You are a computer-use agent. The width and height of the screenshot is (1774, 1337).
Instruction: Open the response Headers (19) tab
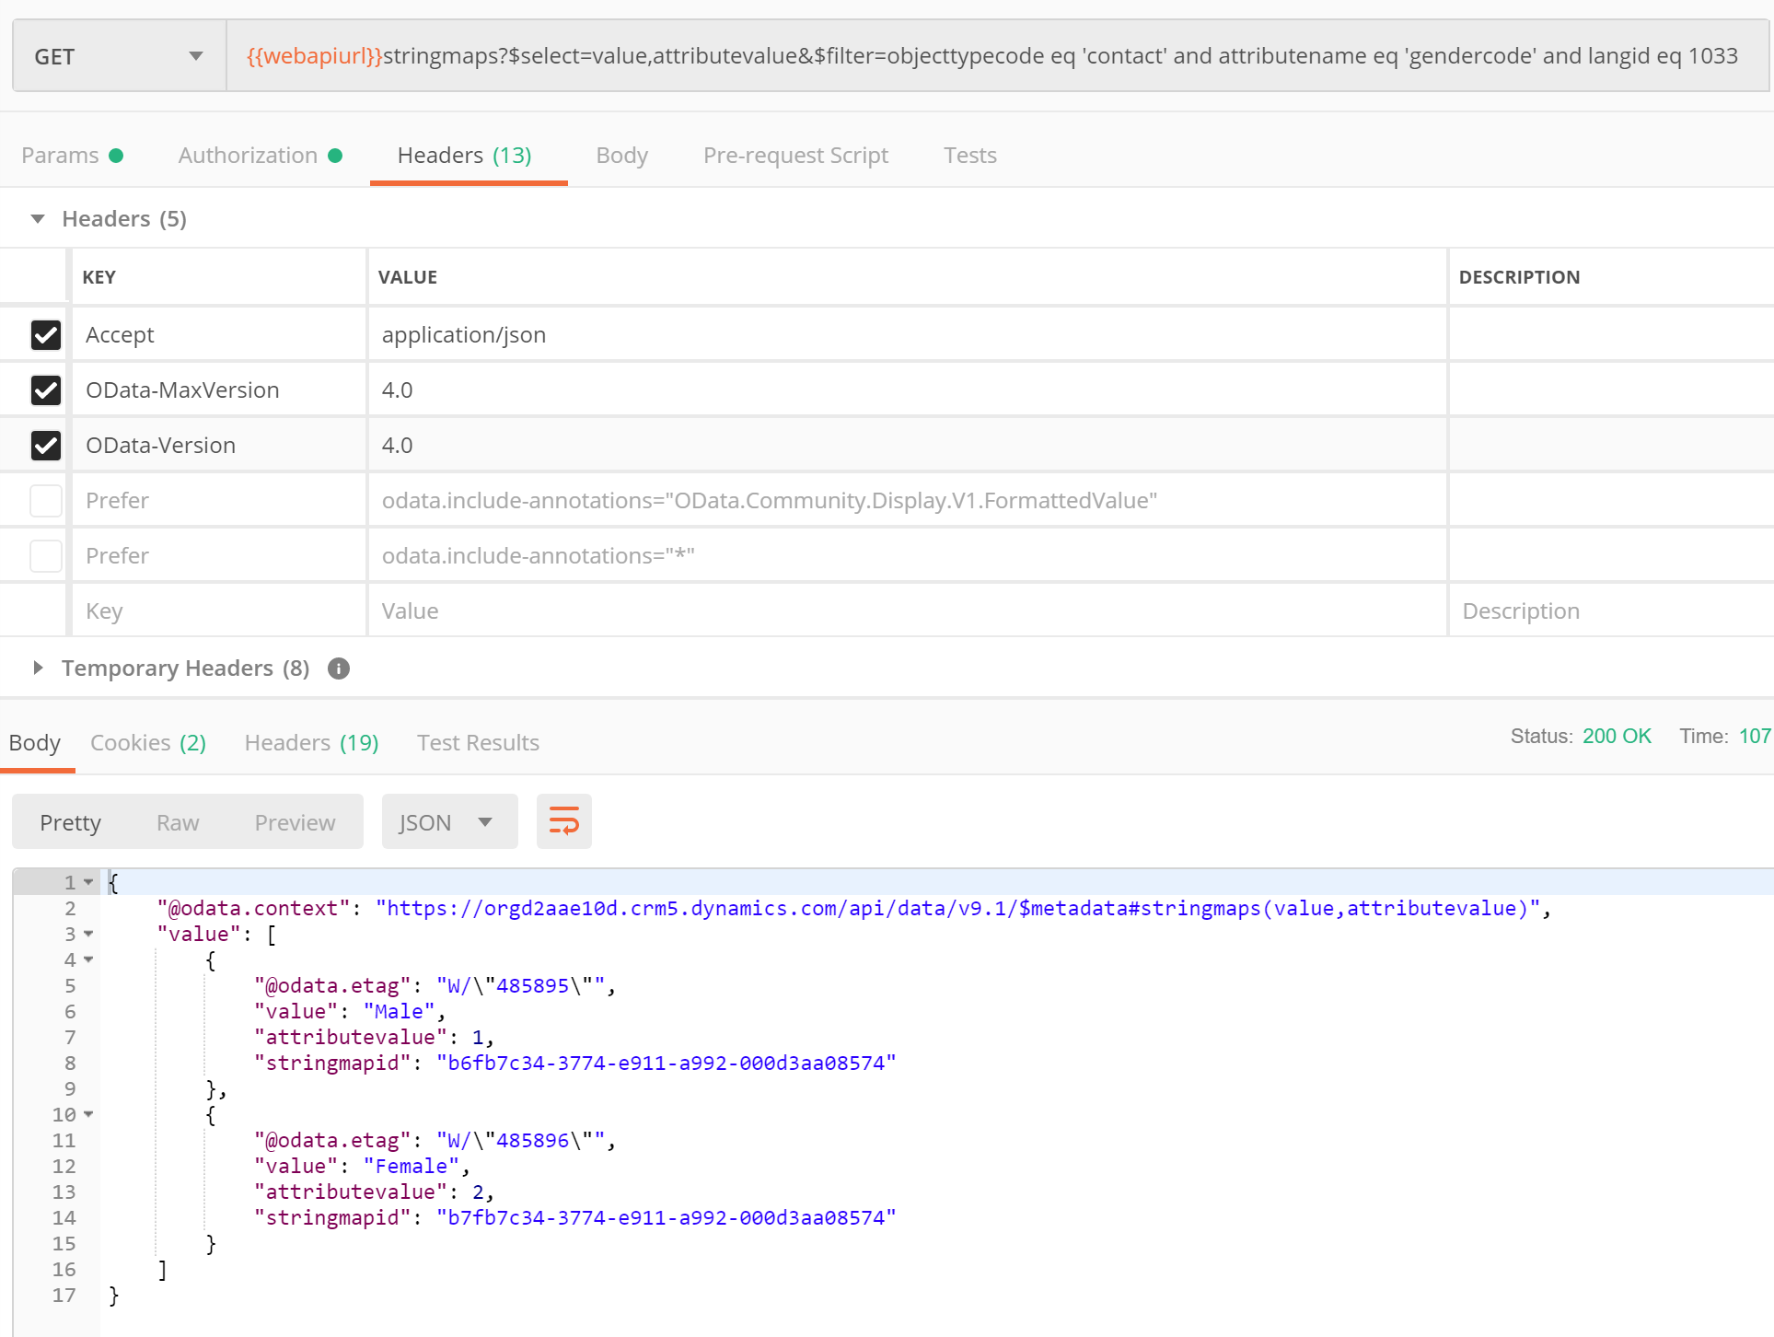pos(311,742)
